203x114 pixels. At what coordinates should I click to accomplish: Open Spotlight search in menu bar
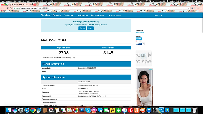point(193,1)
